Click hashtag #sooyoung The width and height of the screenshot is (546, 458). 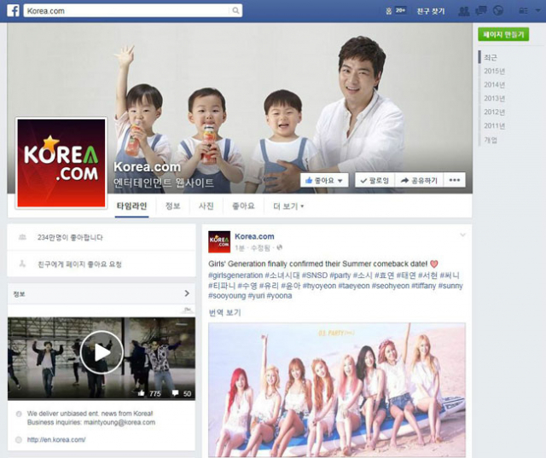(x=227, y=296)
